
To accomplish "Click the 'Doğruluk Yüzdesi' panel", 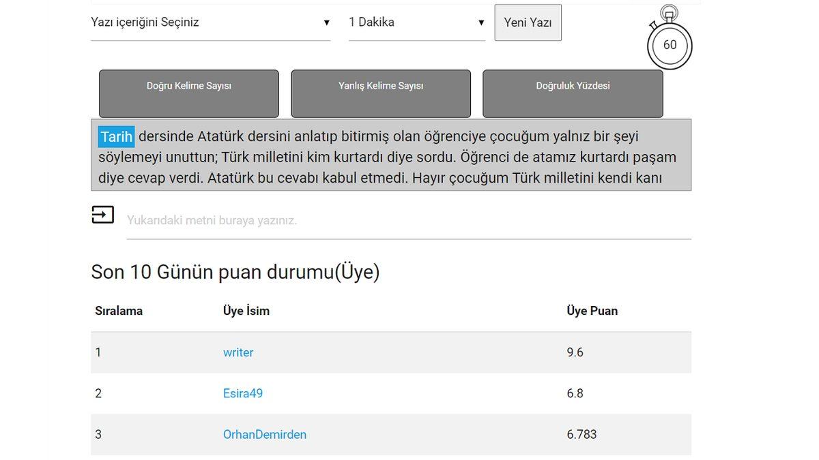I will click(x=573, y=93).
